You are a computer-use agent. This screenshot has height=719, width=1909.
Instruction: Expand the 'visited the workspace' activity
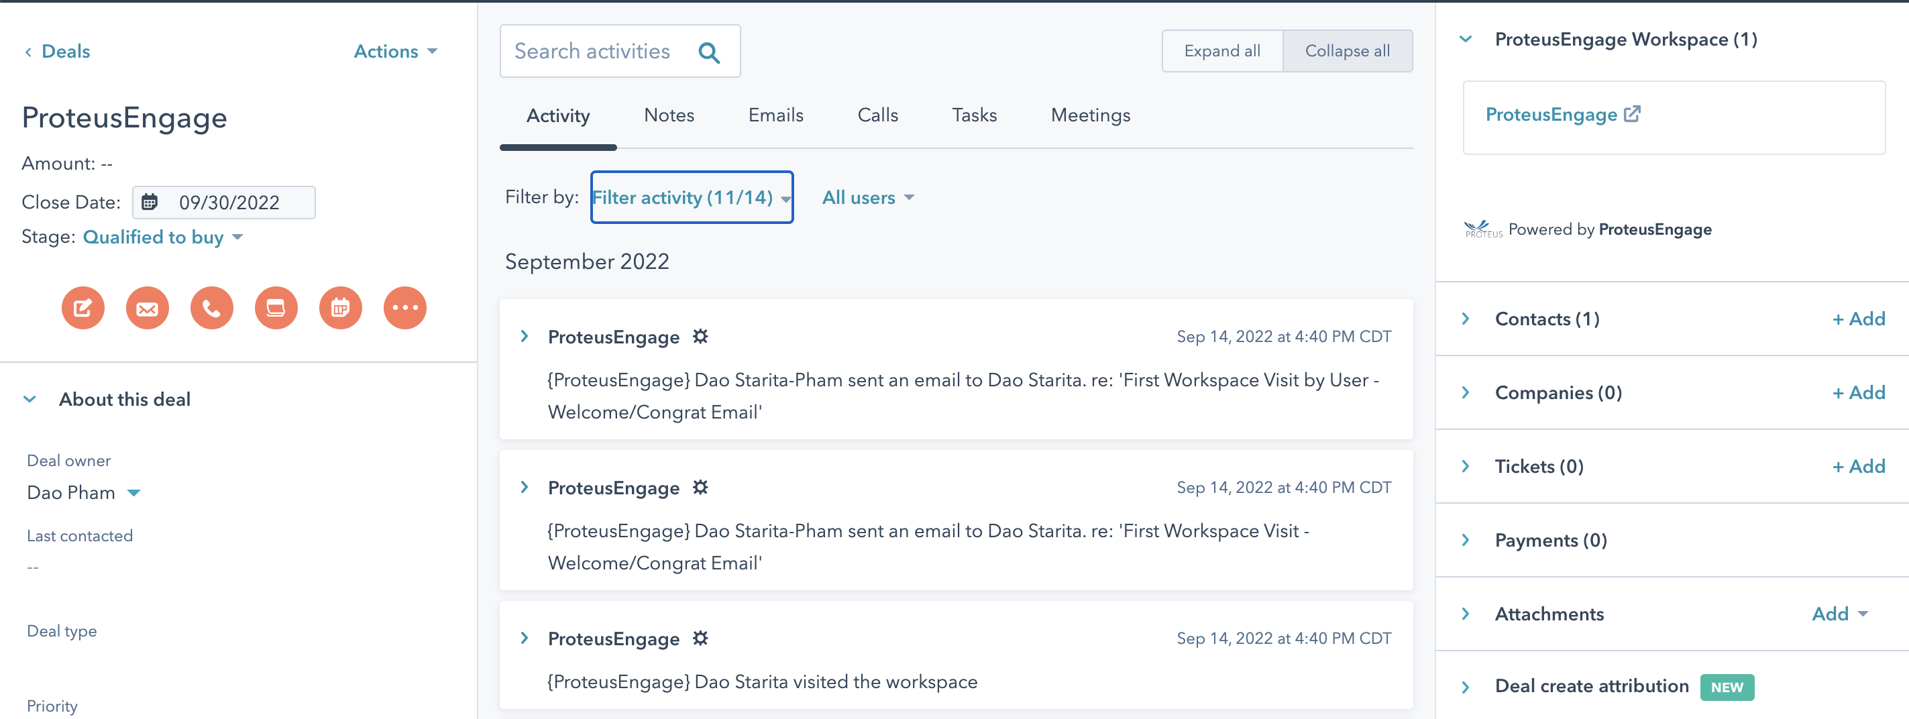coord(525,639)
